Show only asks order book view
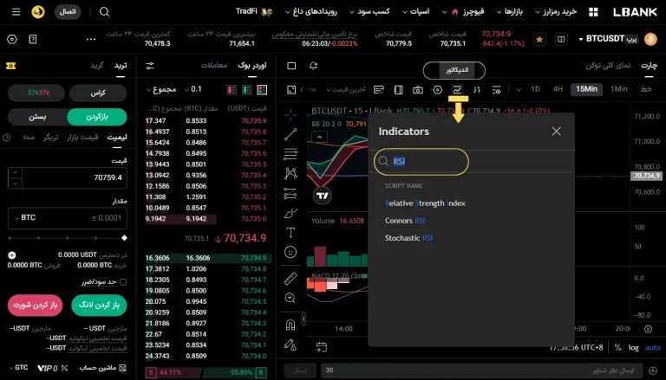The width and height of the screenshot is (666, 380). pos(232,89)
